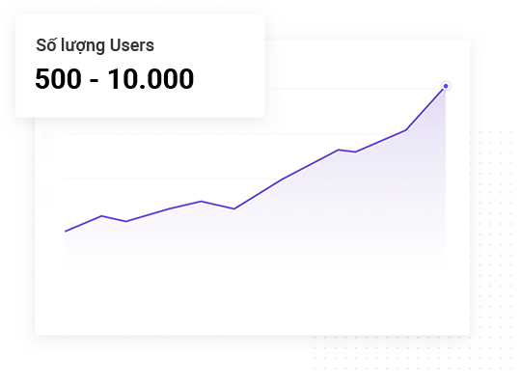The height and width of the screenshot is (386, 521).
Task: Click the dotted pattern right of the chart
Action: point(493,233)
